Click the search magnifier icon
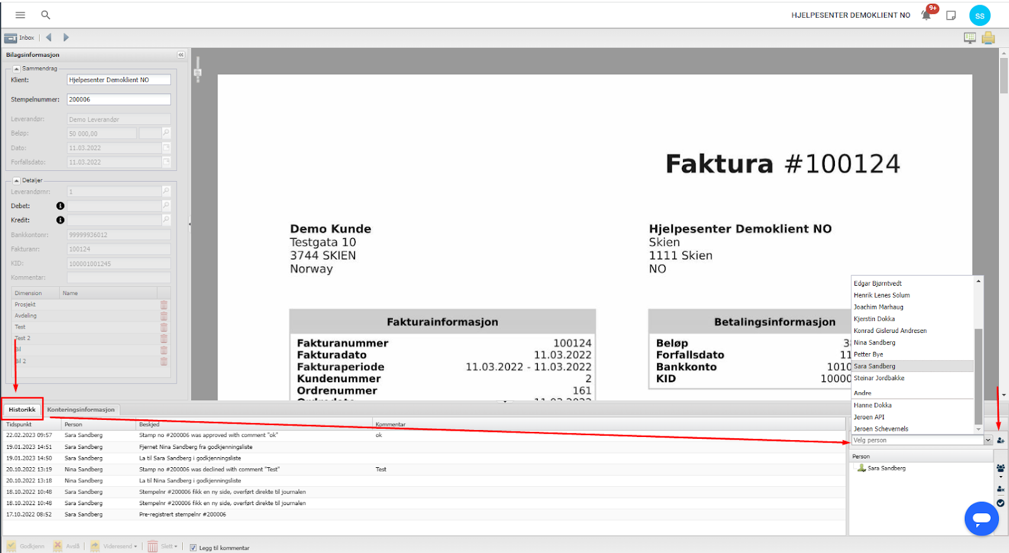Viewport: 1009px width, 553px height. (45, 15)
